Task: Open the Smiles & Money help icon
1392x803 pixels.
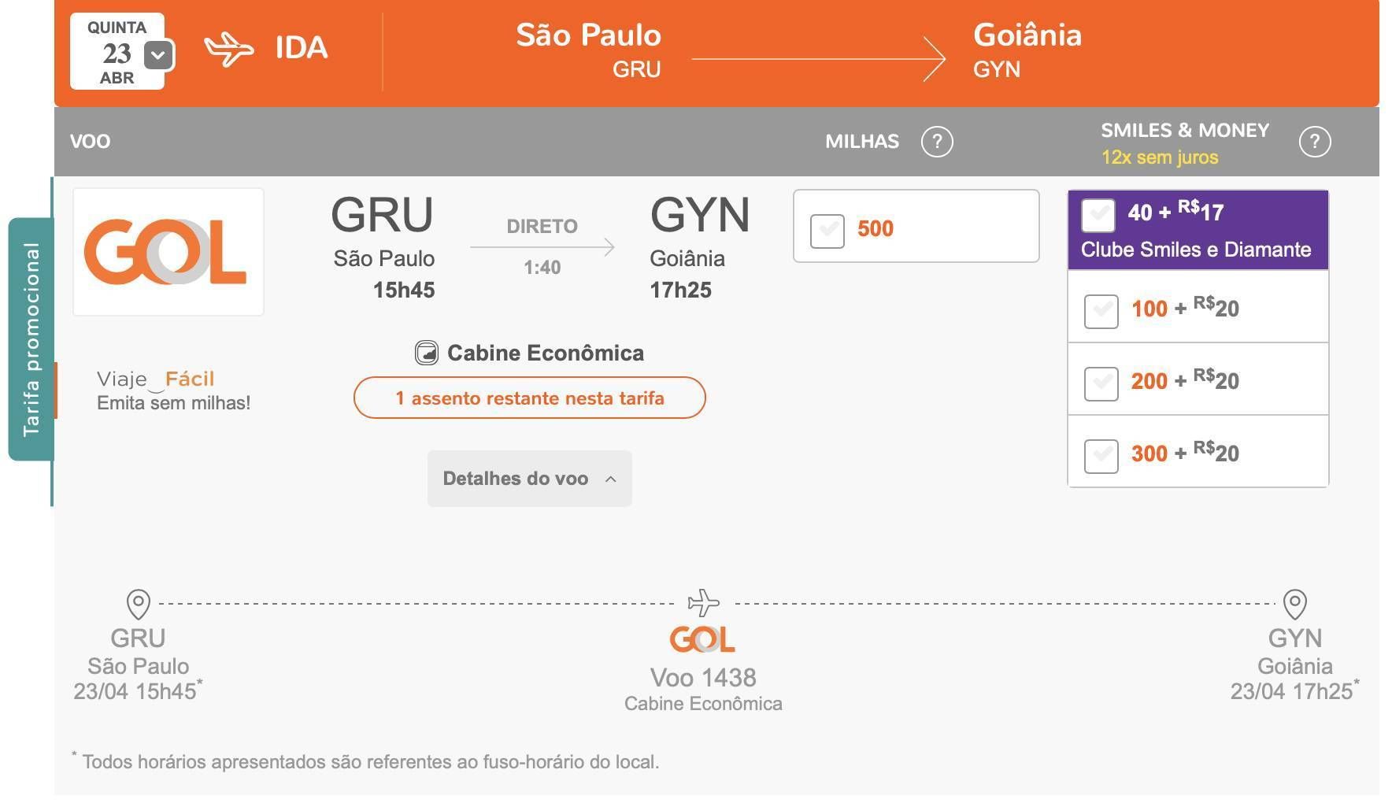Action: coord(1314,142)
